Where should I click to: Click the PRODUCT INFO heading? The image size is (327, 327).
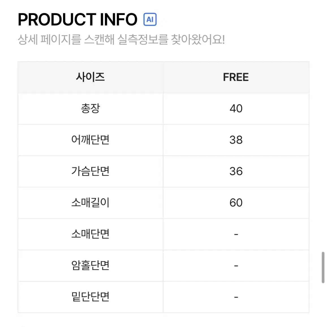pos(78,20)
